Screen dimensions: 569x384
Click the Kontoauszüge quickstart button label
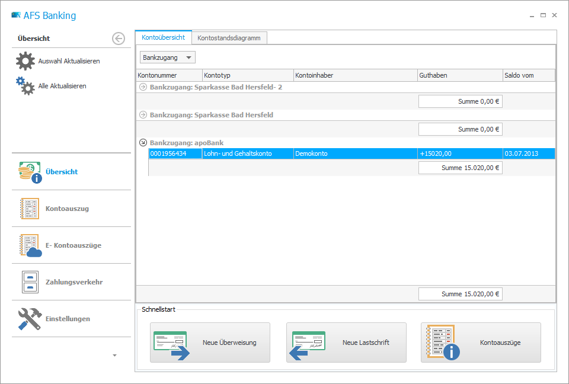pyautogui.click(x=500, y=343)
